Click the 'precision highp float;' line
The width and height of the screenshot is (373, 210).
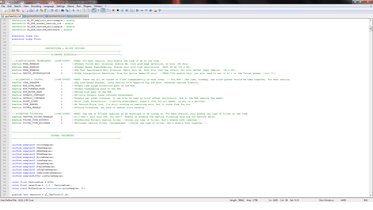(x=27, y=39)
